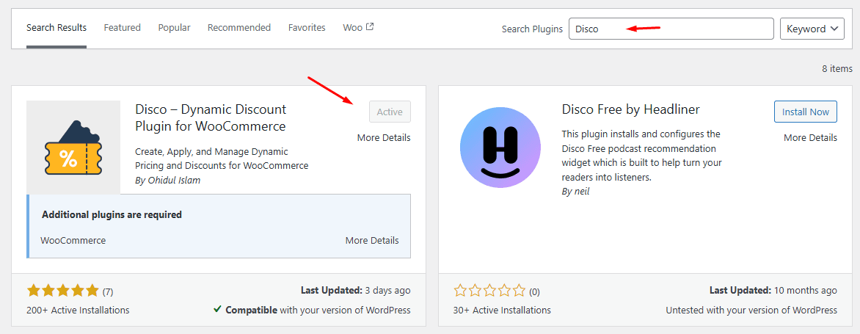Viewport: 860px width, 334px height.
Task: Switch to the Featured tab
Action: point(122,28)
